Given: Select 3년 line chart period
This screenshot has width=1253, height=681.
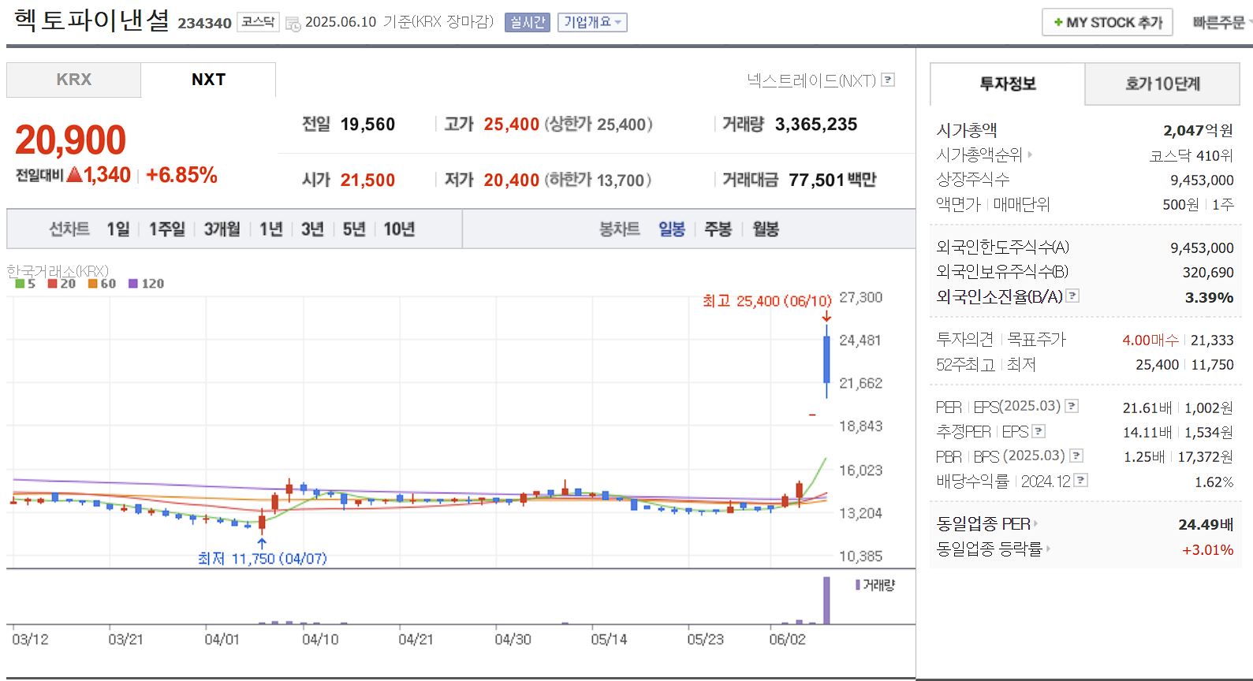Looking at the screenshot, I should pyautogui.click(x=312, y=229).
